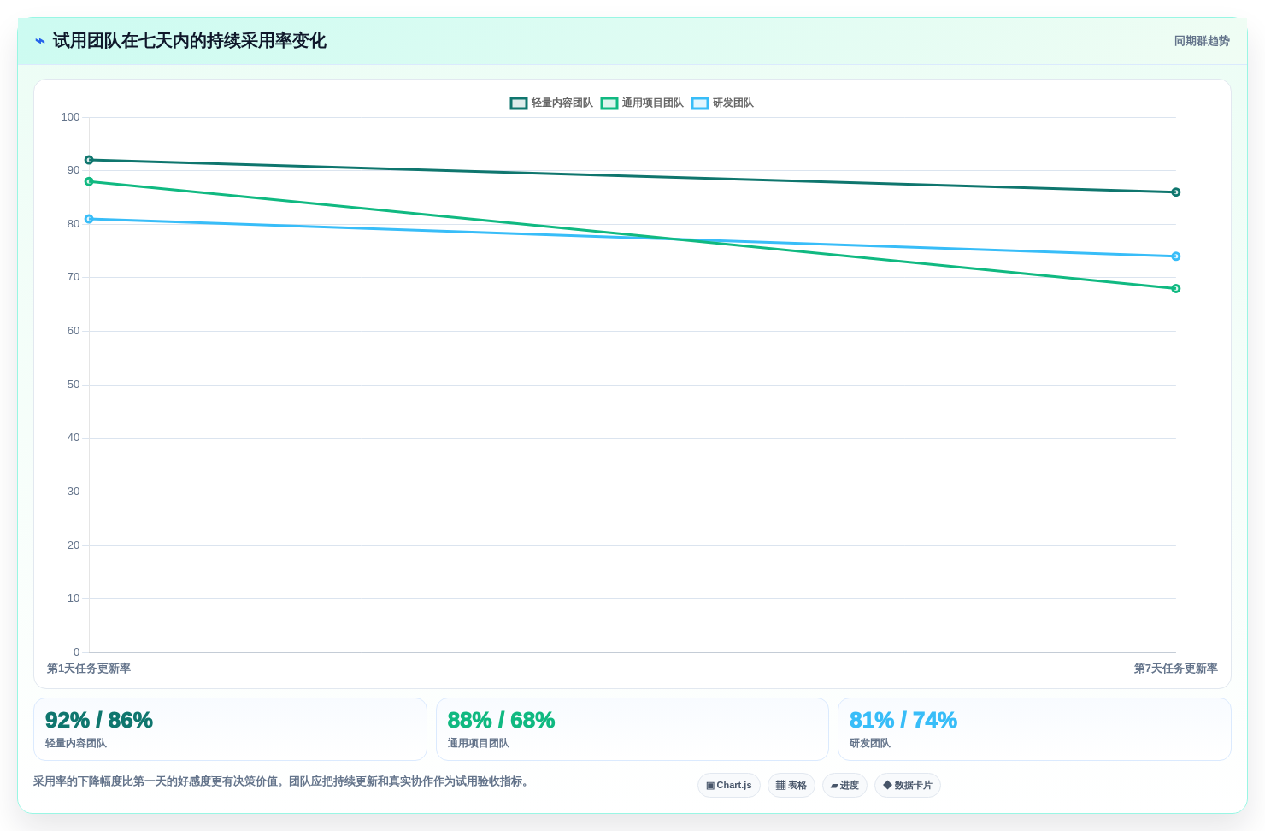Screen dimensions: 1265x831
Task: Click the 第1天任务更新率 axis label
Action: tap(89, 669)
